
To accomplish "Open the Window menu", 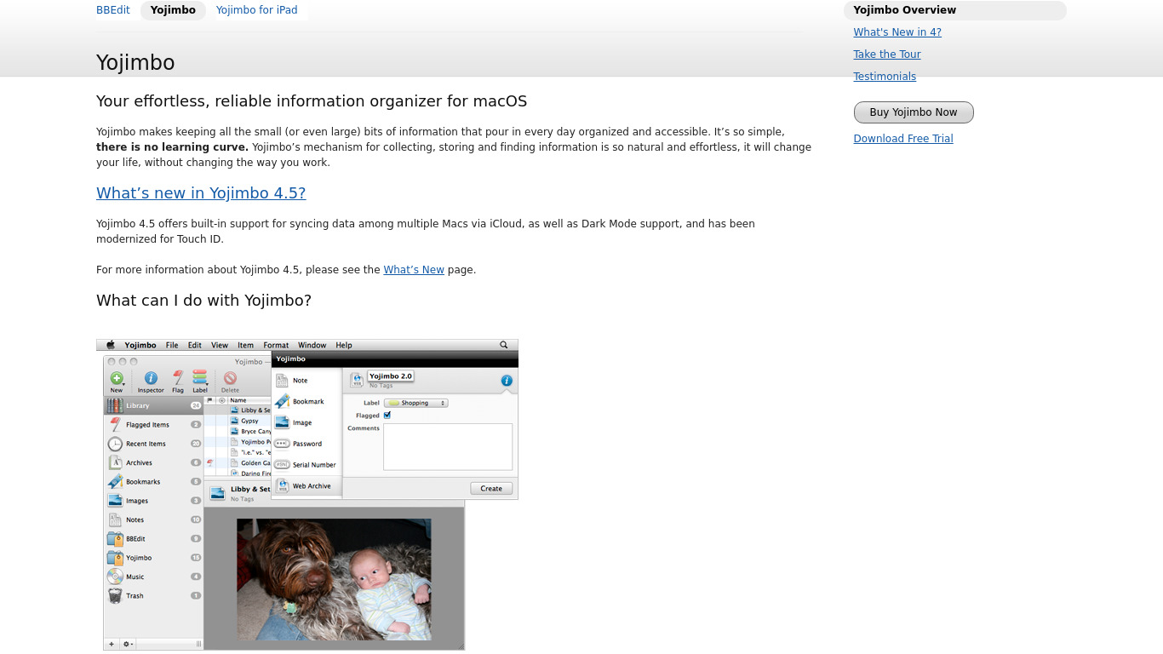I will coord(312,345).
